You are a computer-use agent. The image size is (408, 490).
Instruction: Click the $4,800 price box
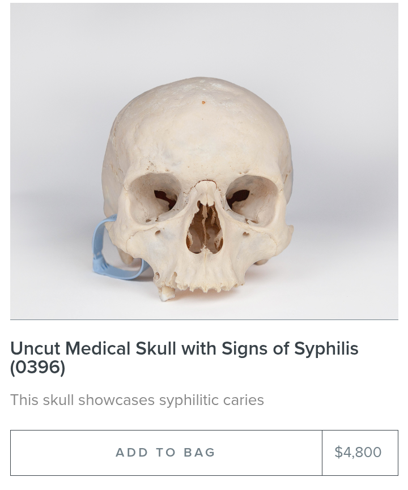click(x=360, y=453)
